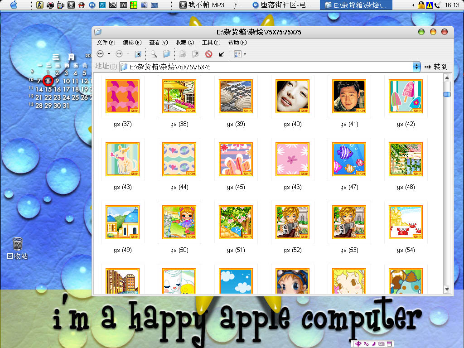The image size is (464, 348).
Task: Expand the address bar dropdown arrow
Action: tap(416, 67)
